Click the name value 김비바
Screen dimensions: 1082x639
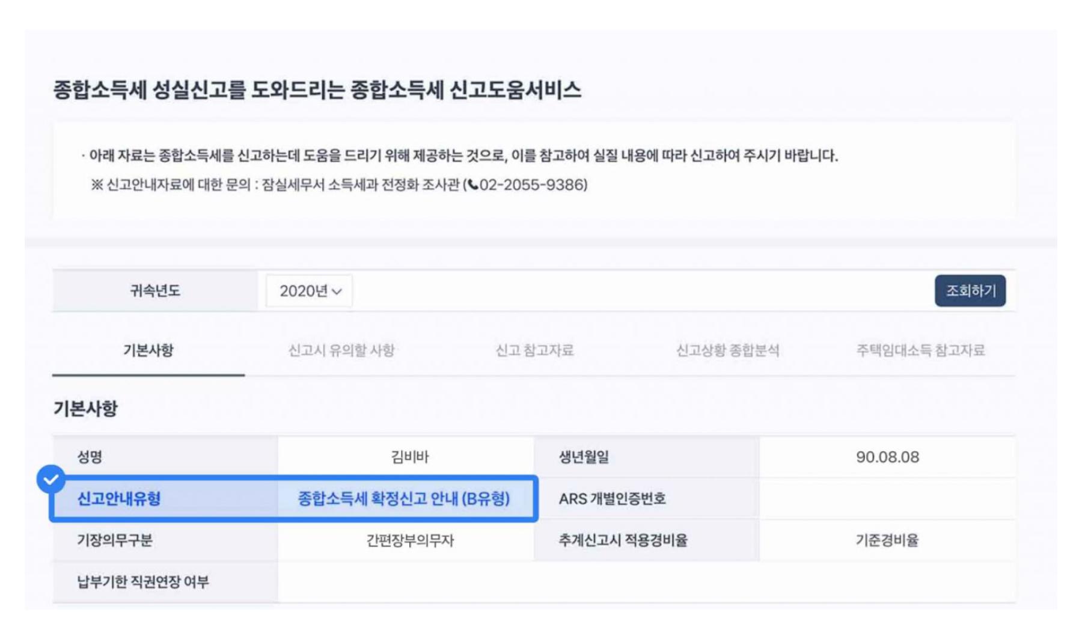click(x=410, y=457)
